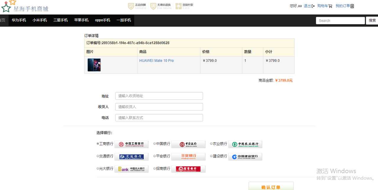The image size is (378, 190).
Task: Click the 中国光大银行 bank logo
Action: click(x=132, y=169)
